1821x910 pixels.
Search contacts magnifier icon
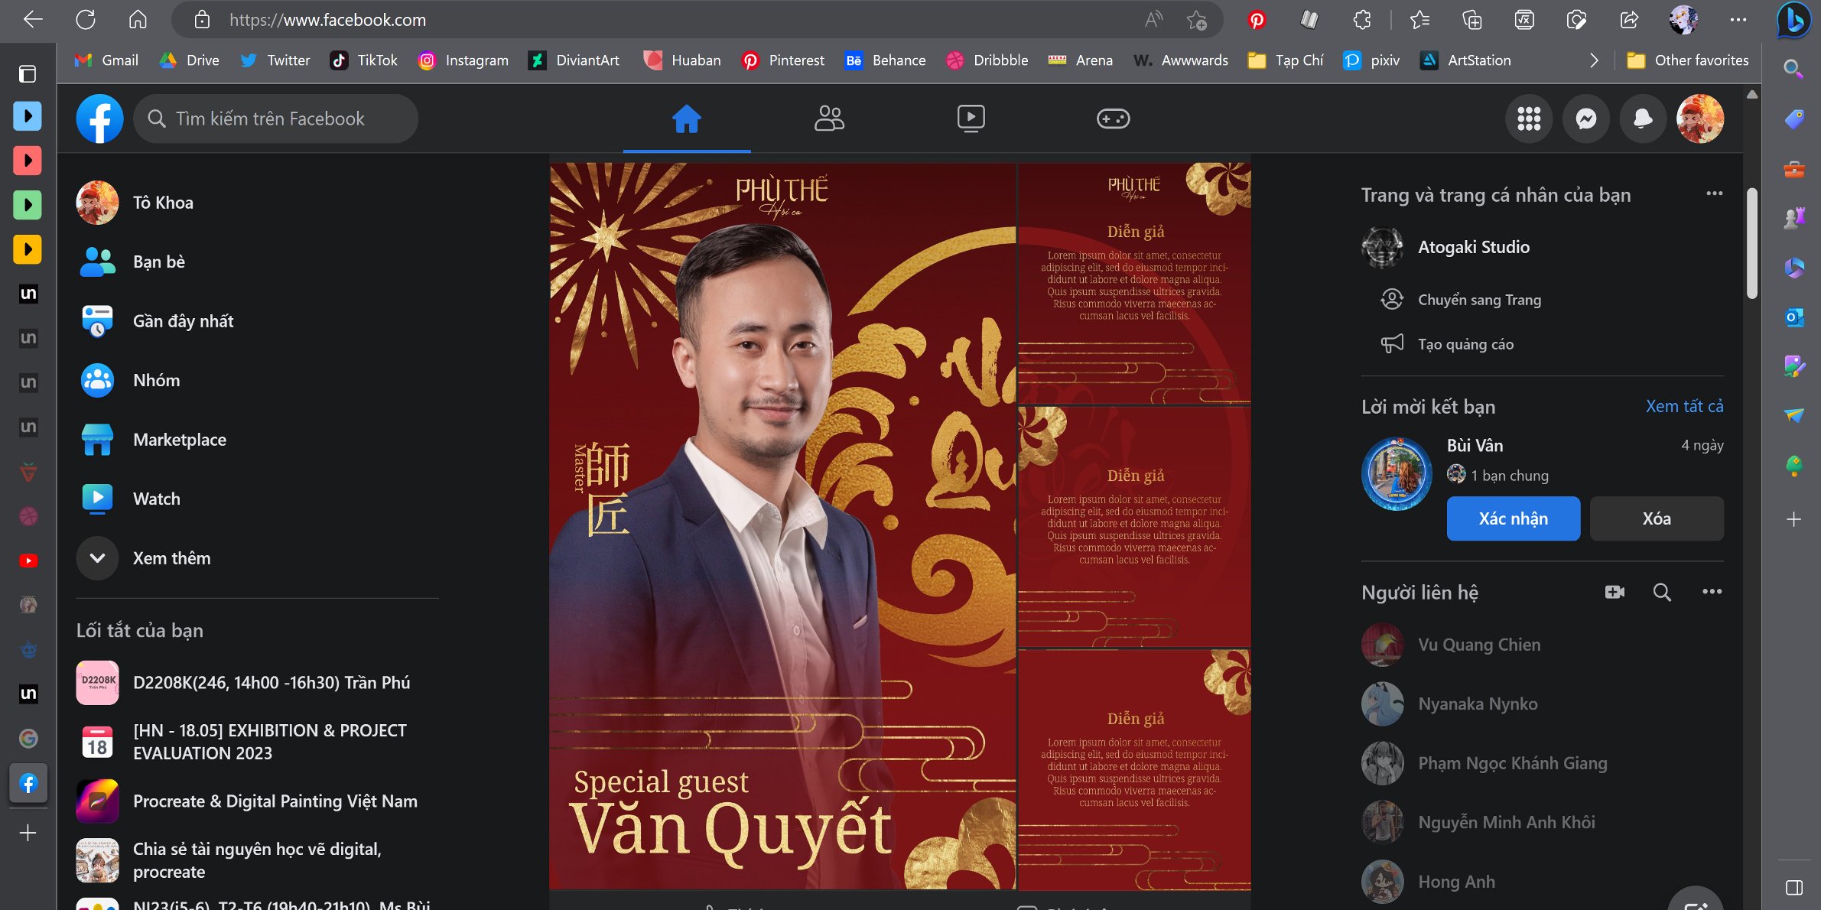(x=1661, y=592)
